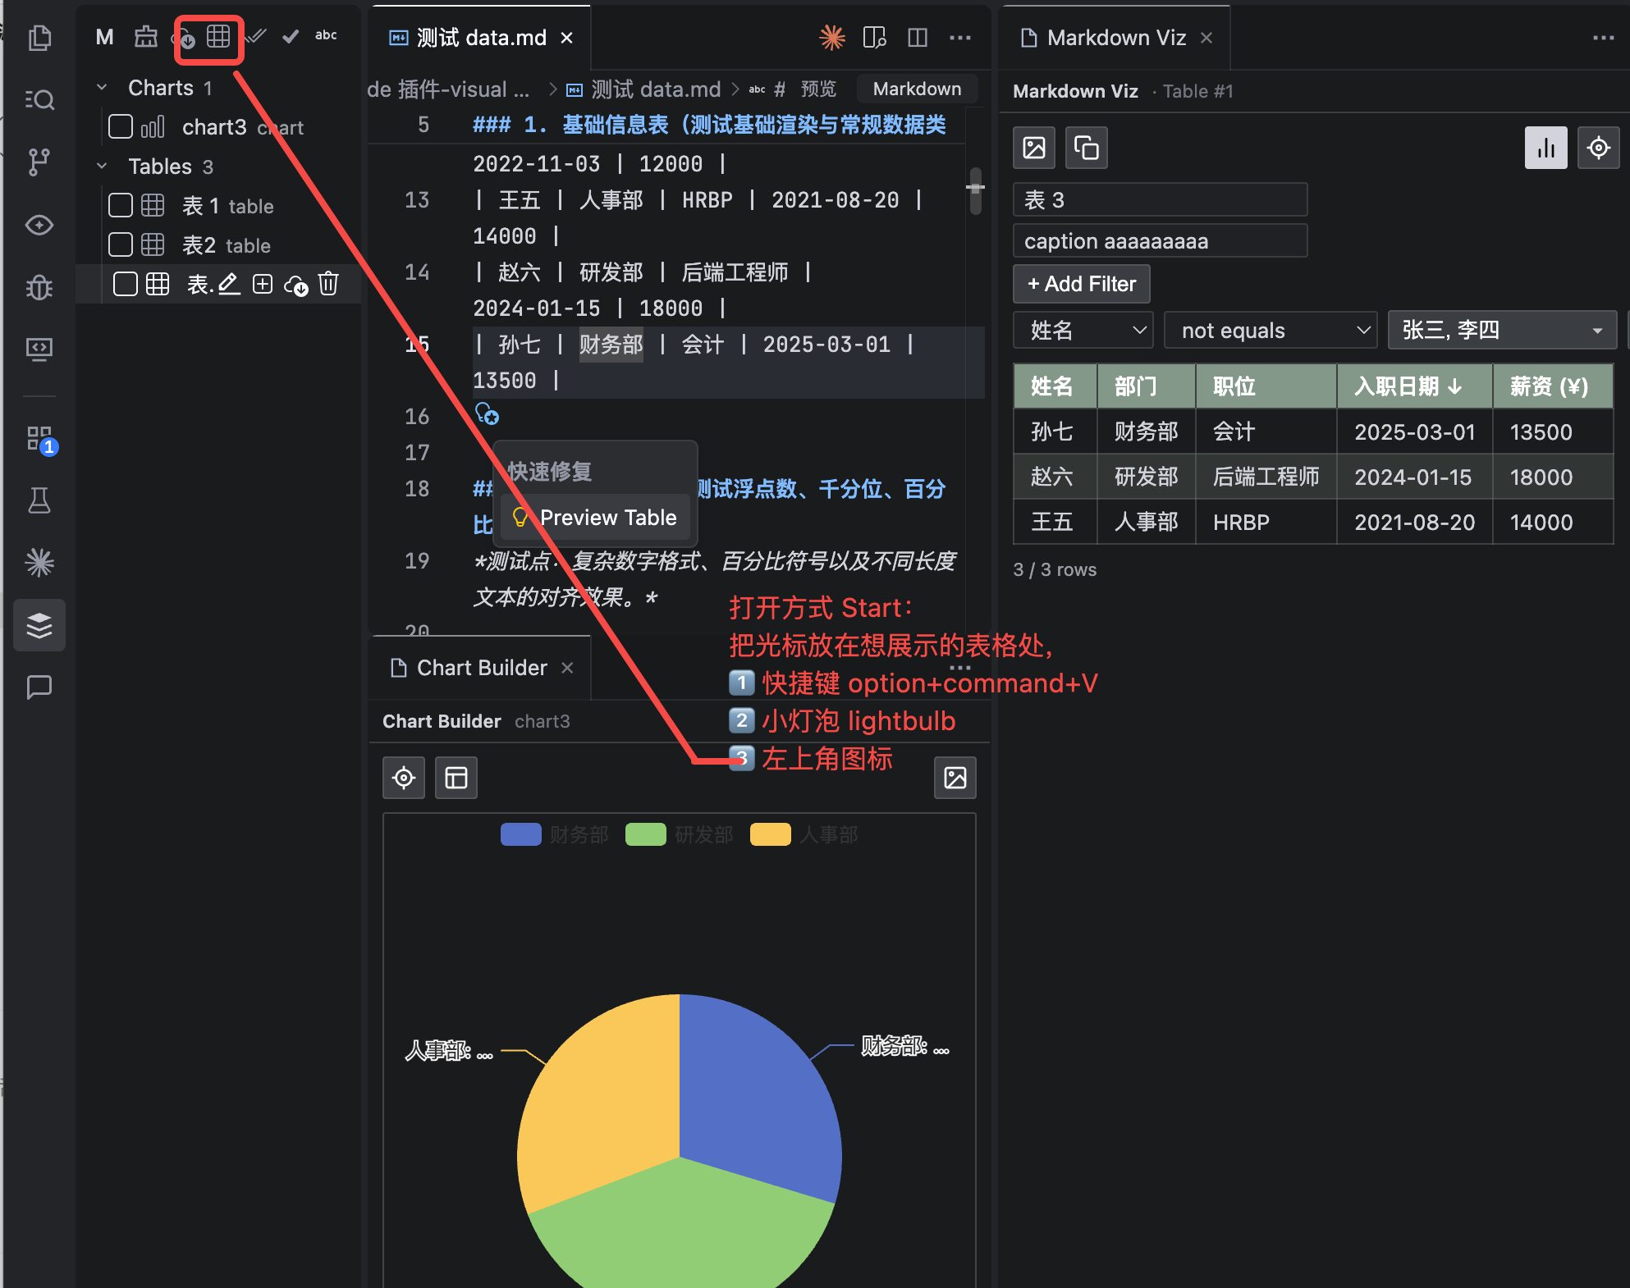Open editor More Actions ellipsis

coord(960,38)
